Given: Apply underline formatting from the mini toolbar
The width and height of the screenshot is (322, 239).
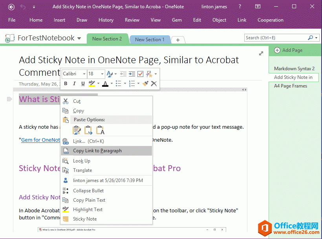Looking at the screenshot, I should [82, 83].
